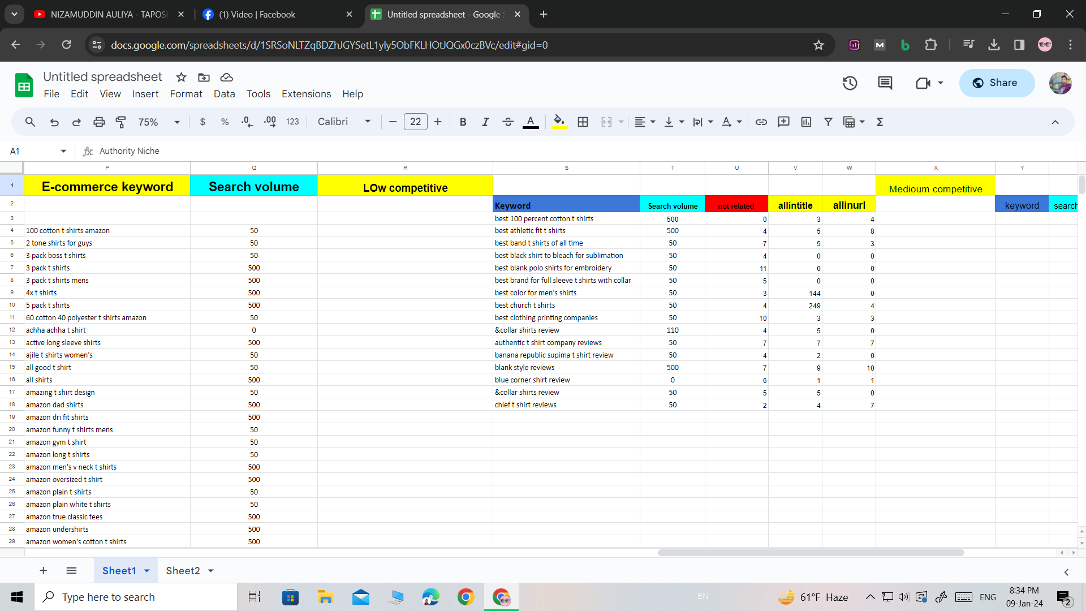Image resolution: width=1086 pixels, height=611 pixels.
Task: Open the Extensions menu
Action: tap(306, 94)
